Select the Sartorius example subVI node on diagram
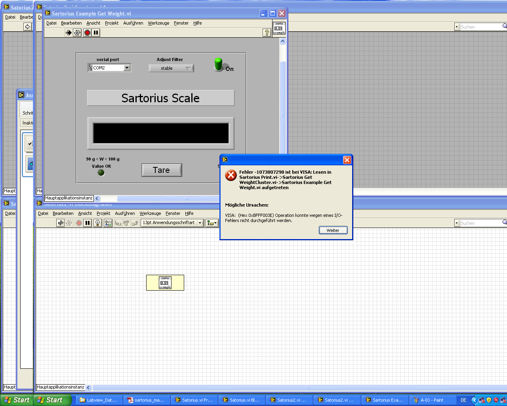The height and width of the screenshot is (406, 507). coord(165,283)
